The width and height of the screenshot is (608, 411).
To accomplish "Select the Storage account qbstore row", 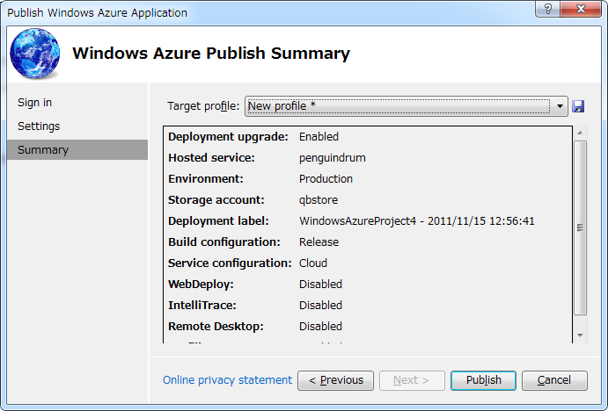I will click(x=319, y=200).
